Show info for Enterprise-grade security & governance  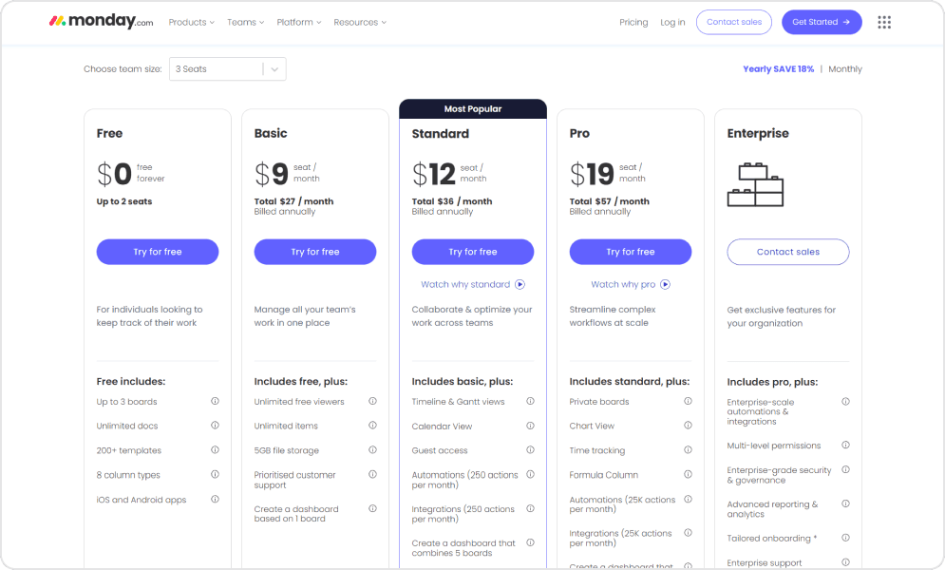[845, 470]
